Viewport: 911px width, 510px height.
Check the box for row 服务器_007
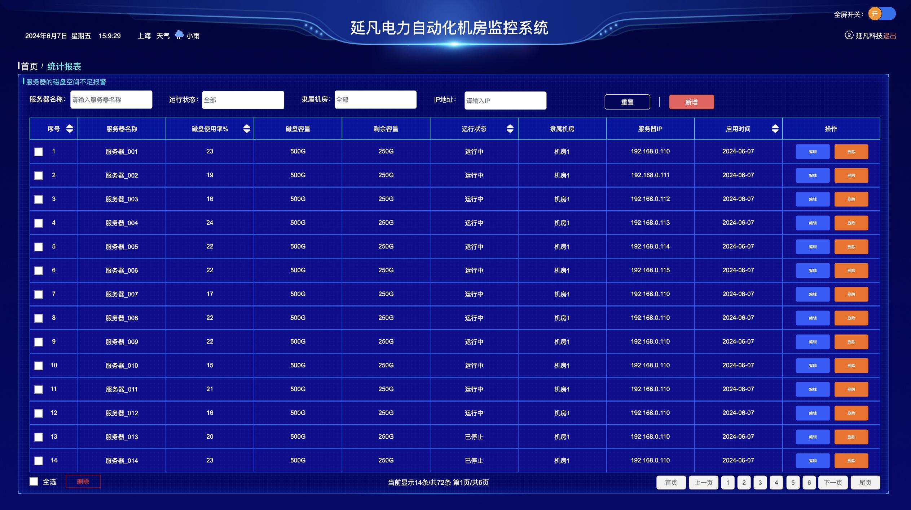click(x=39, y=294)
